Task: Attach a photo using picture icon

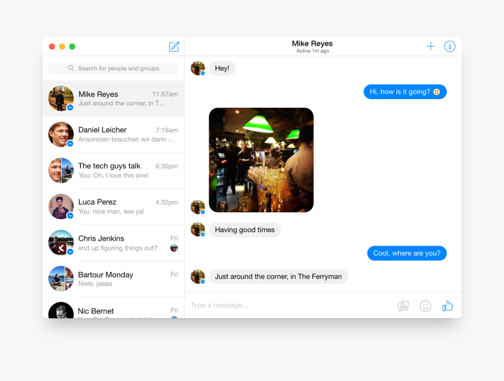Action: pyautogui.click(x=403, y=306)
